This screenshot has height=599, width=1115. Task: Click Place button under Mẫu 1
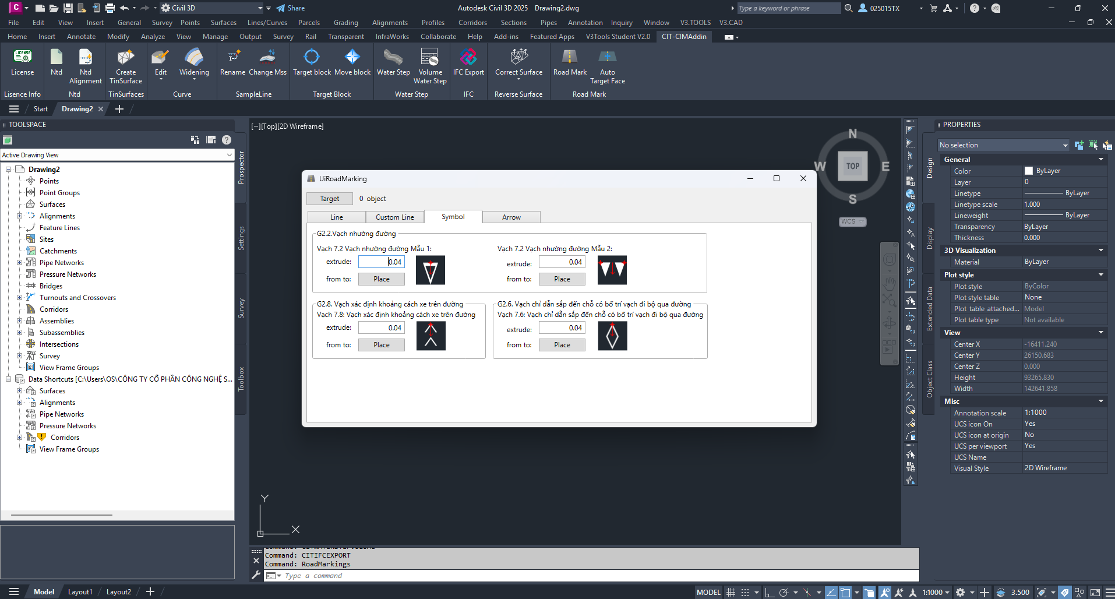[x=382, y=279]
